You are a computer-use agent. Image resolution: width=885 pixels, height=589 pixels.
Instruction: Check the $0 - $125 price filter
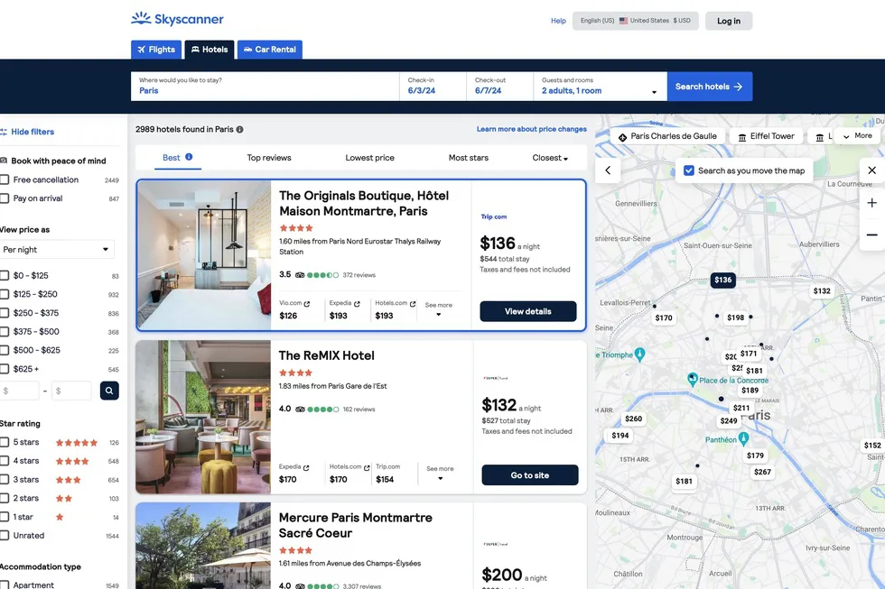click(5, 276)
